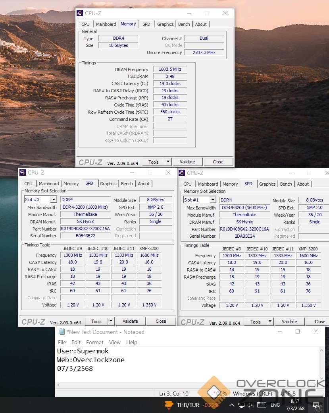Click the CPU-Z icon in the Memory window title bar

pyautogui.click(x=80, y=13)
